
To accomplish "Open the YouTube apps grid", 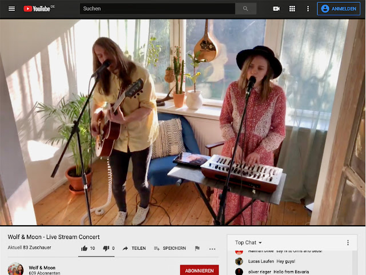I will click(x=292, y=9).
